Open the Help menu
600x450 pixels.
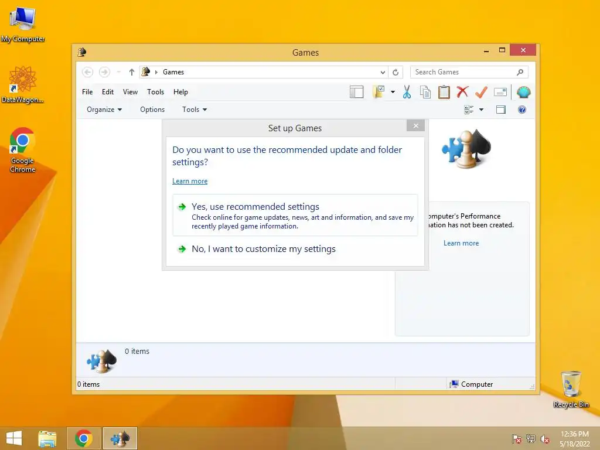coord(180,92)
